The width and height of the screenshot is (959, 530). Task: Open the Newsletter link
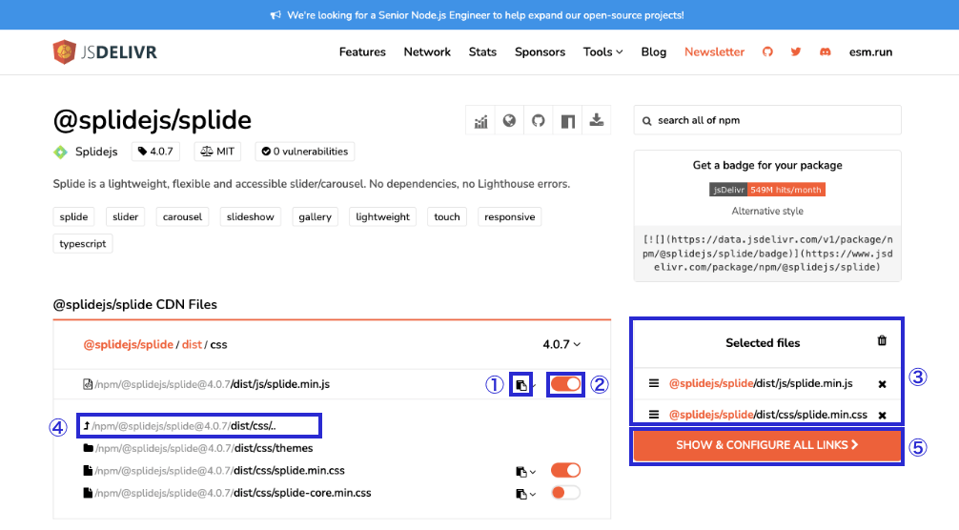[714, 52]
